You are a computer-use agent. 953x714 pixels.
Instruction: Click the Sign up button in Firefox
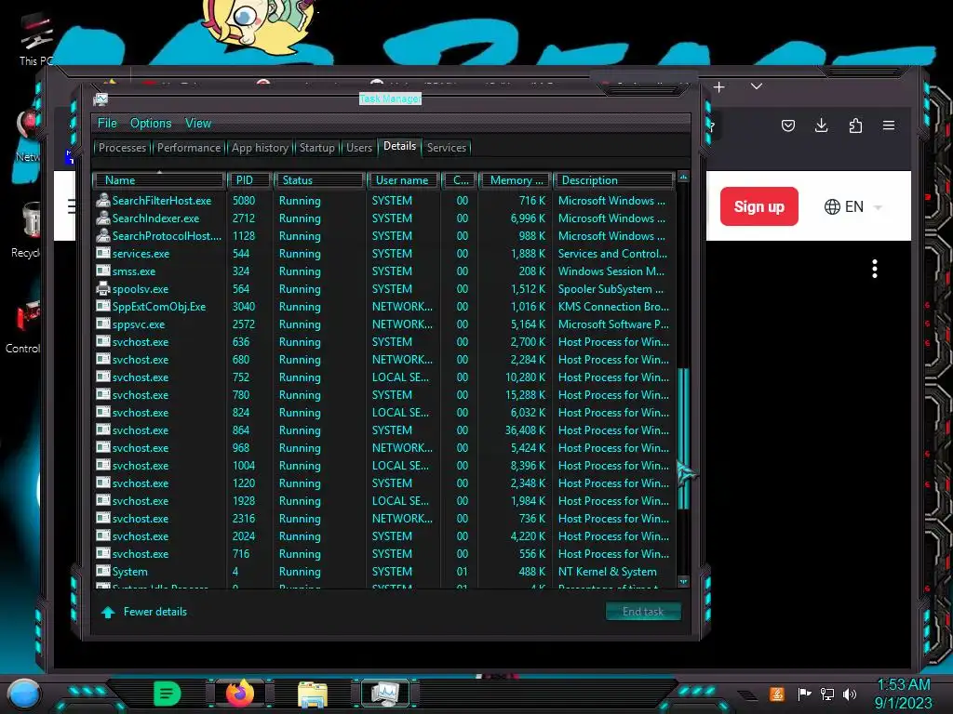click(759, 206)
